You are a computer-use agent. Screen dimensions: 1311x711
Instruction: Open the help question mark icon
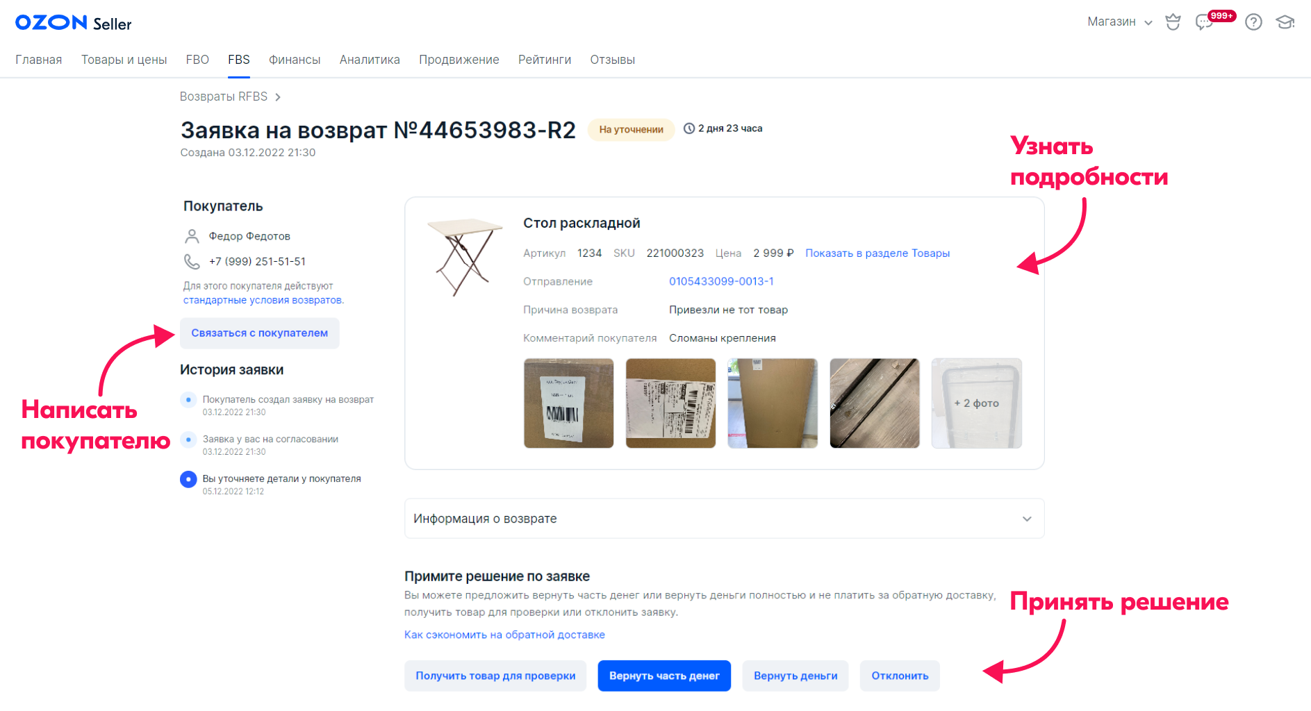(1253, 22)
